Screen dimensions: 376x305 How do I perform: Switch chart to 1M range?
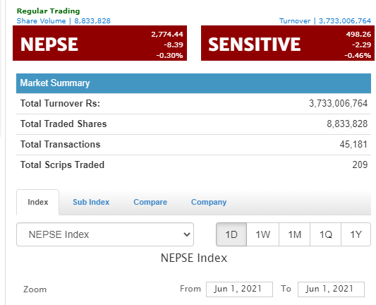pos(294,234)
